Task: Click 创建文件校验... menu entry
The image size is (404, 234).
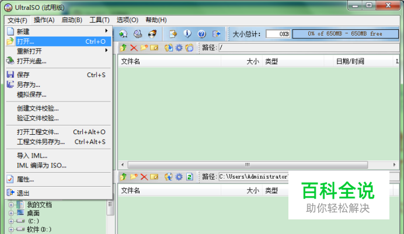Action: click(59, 109)
